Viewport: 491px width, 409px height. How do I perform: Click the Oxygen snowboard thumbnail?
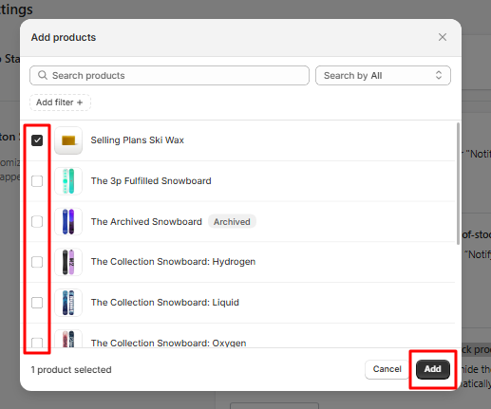pyautogui.click(x=68, y=339)
